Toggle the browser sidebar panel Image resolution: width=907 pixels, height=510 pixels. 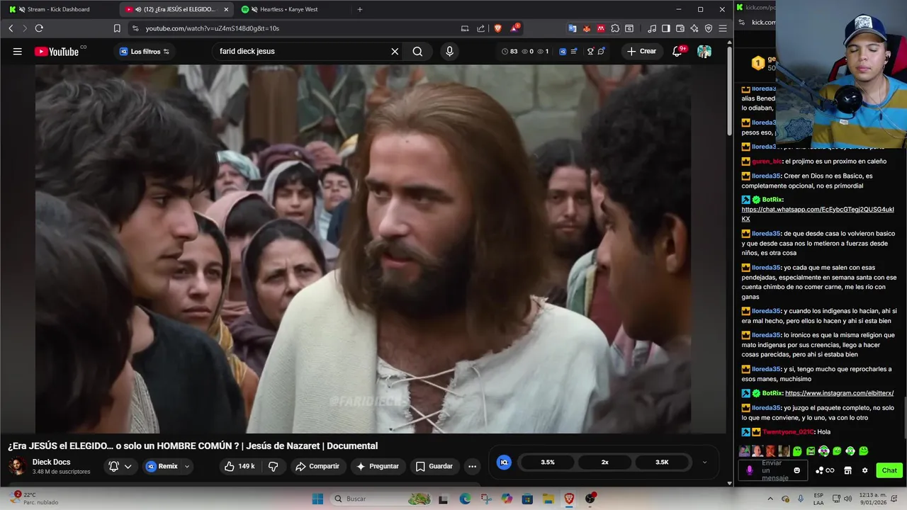(666, 28)
